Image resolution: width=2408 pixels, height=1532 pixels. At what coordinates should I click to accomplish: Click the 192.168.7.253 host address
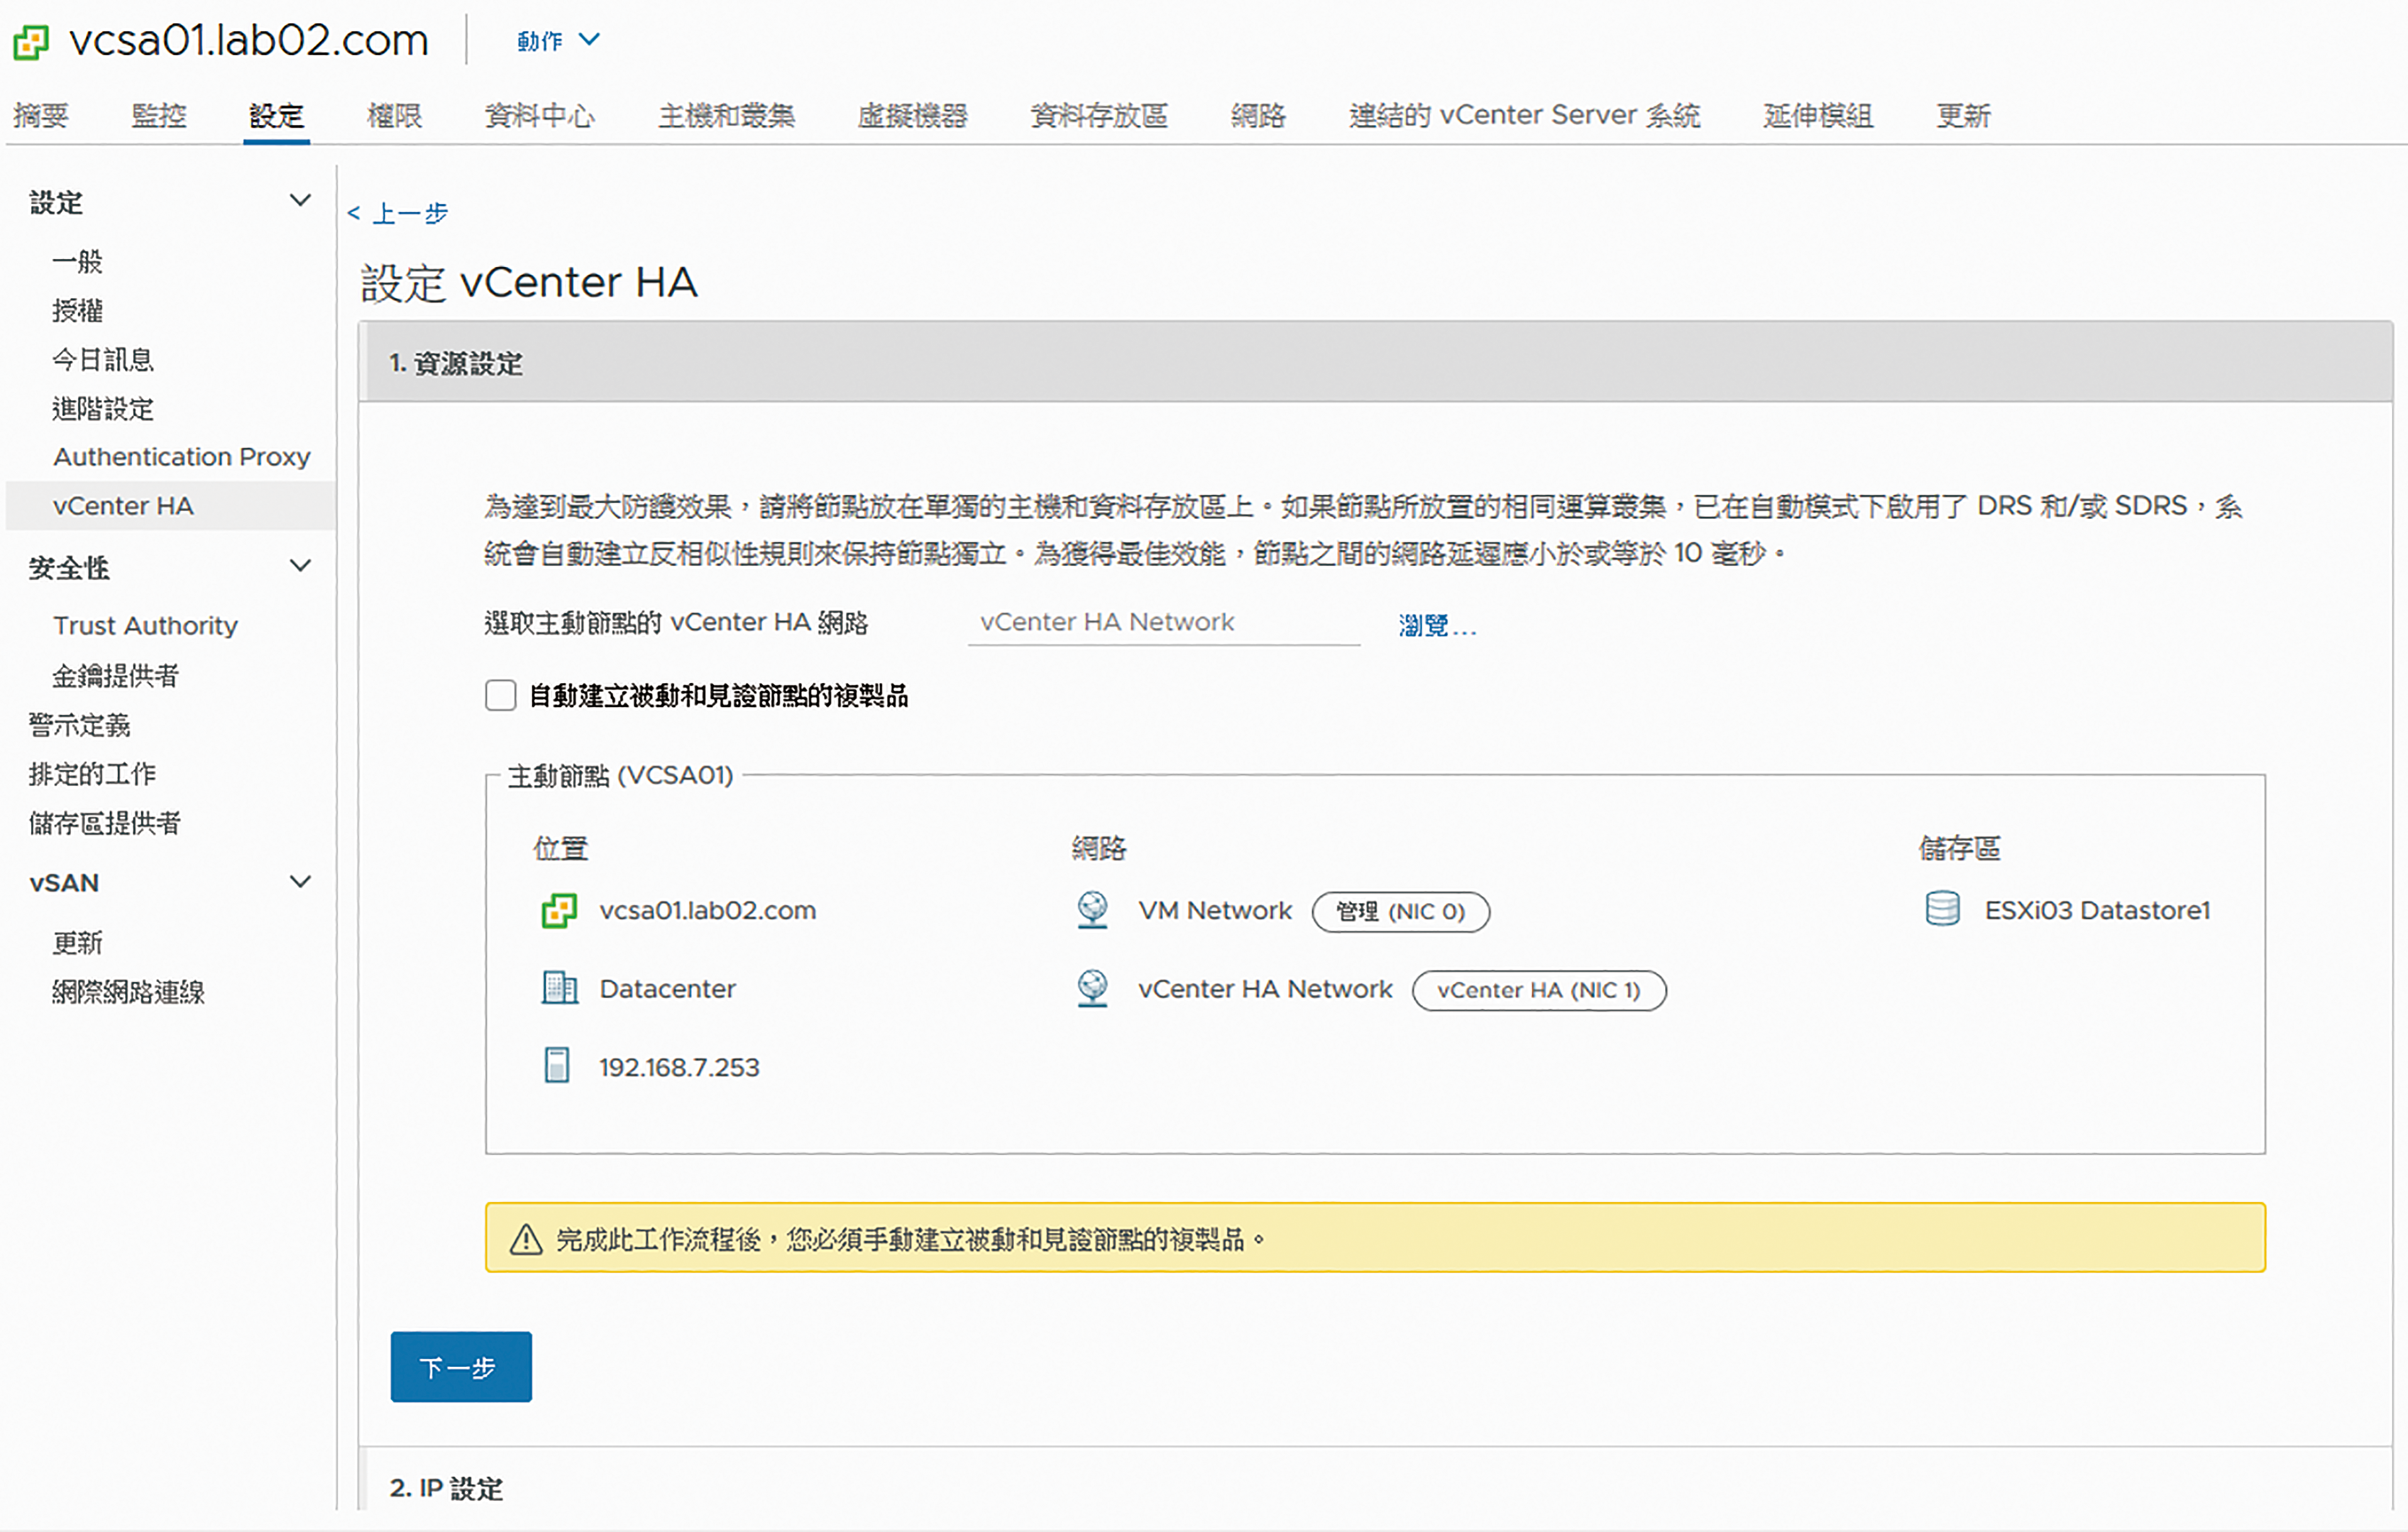point(679,1067)
